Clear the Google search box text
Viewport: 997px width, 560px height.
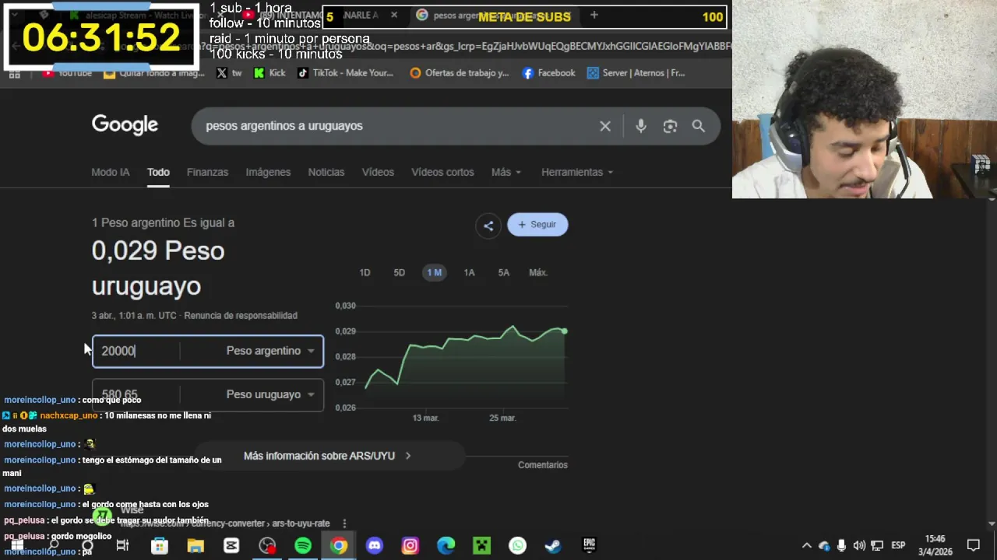605,126
